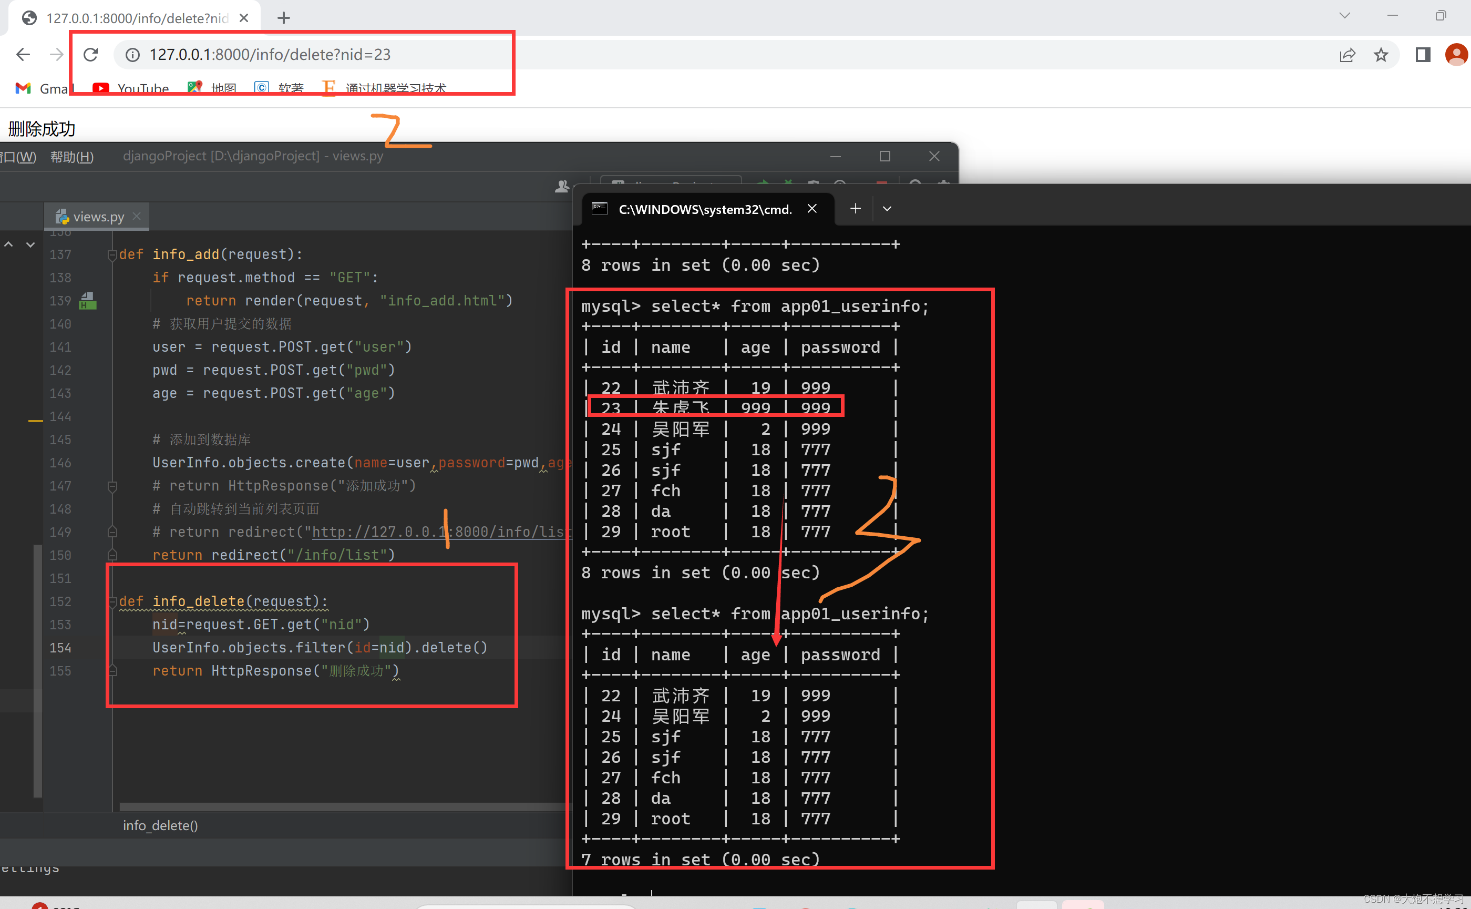Toggle fold marker at line 155
The width and height of the screenshot is (1471, 909).
(112, 670)
